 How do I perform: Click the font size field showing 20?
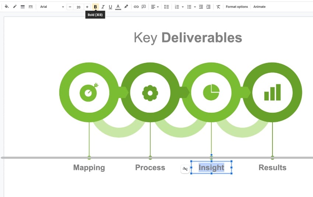(x=78, y=7)
